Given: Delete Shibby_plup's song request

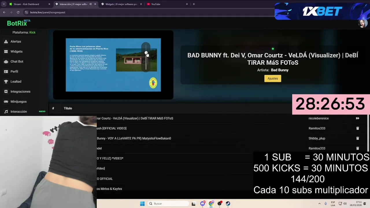Looking at the screenshot, I should (358, 138).
